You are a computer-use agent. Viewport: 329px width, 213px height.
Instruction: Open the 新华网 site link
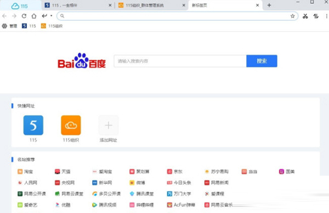(x=102, y=183)
